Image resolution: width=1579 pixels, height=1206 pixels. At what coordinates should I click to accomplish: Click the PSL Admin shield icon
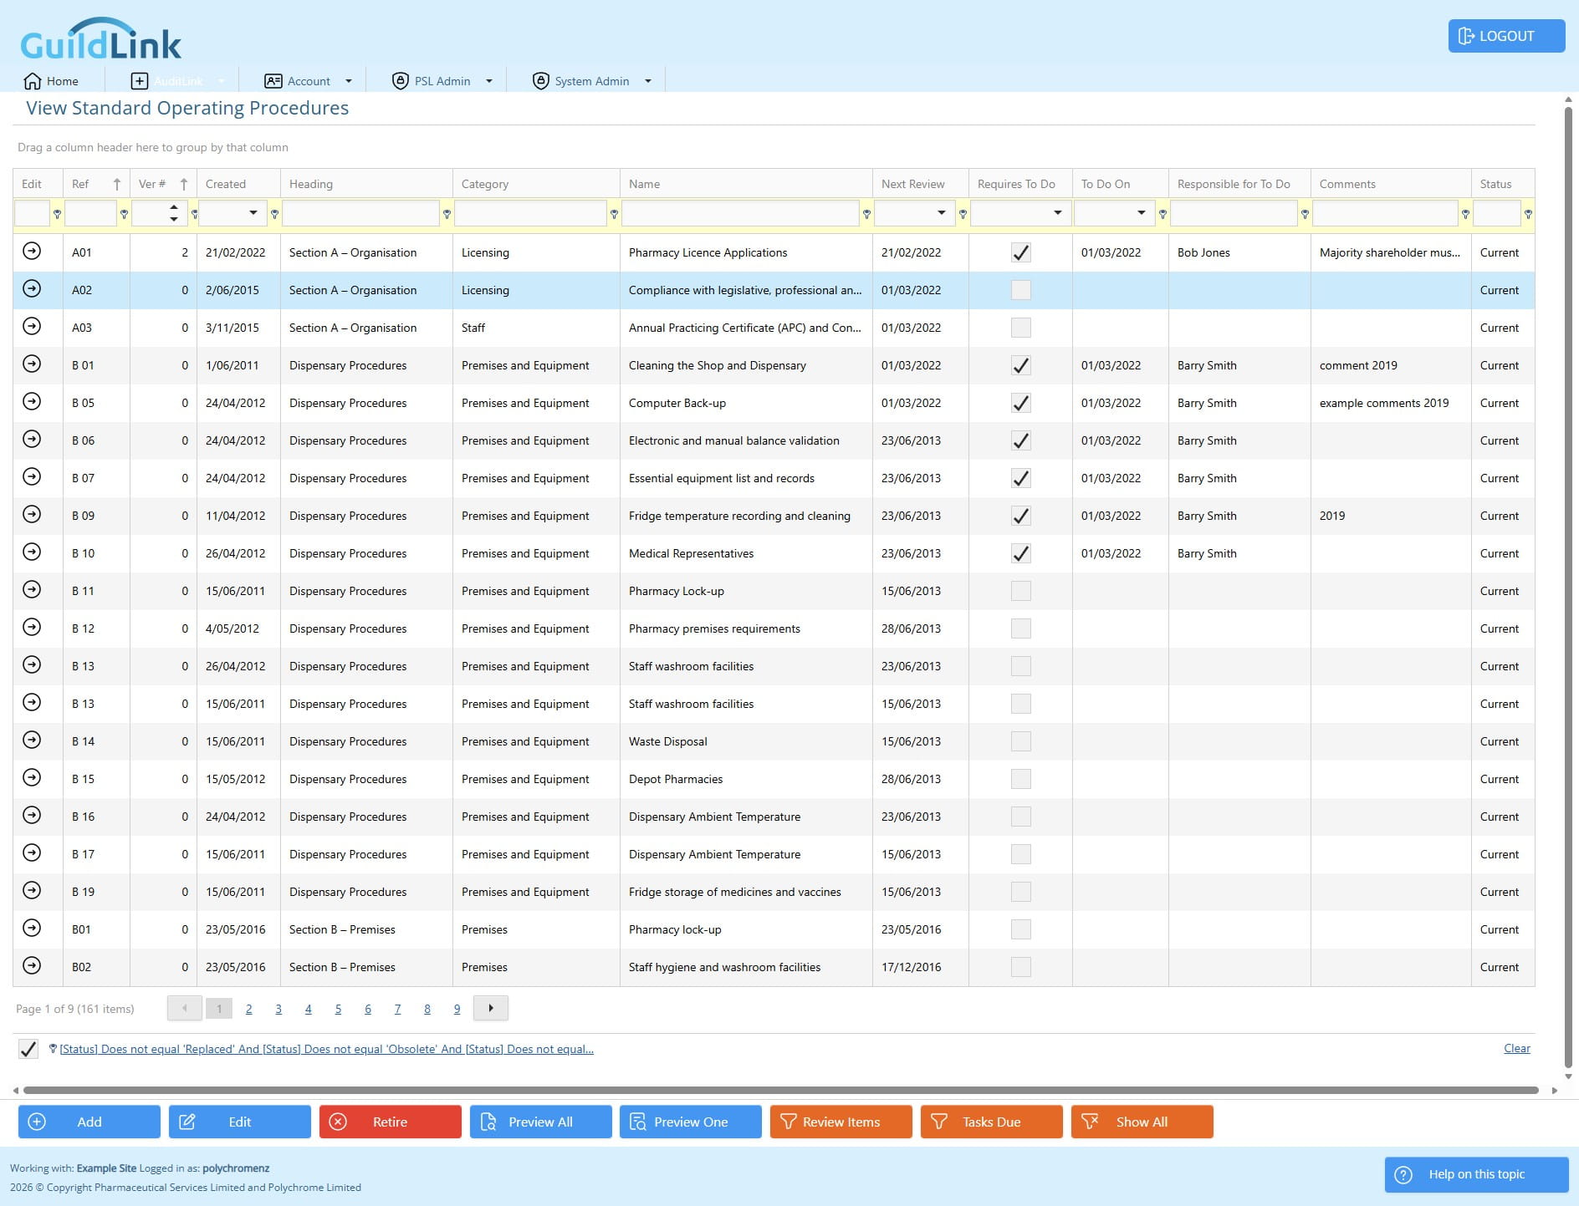click(x=400, y=81)
